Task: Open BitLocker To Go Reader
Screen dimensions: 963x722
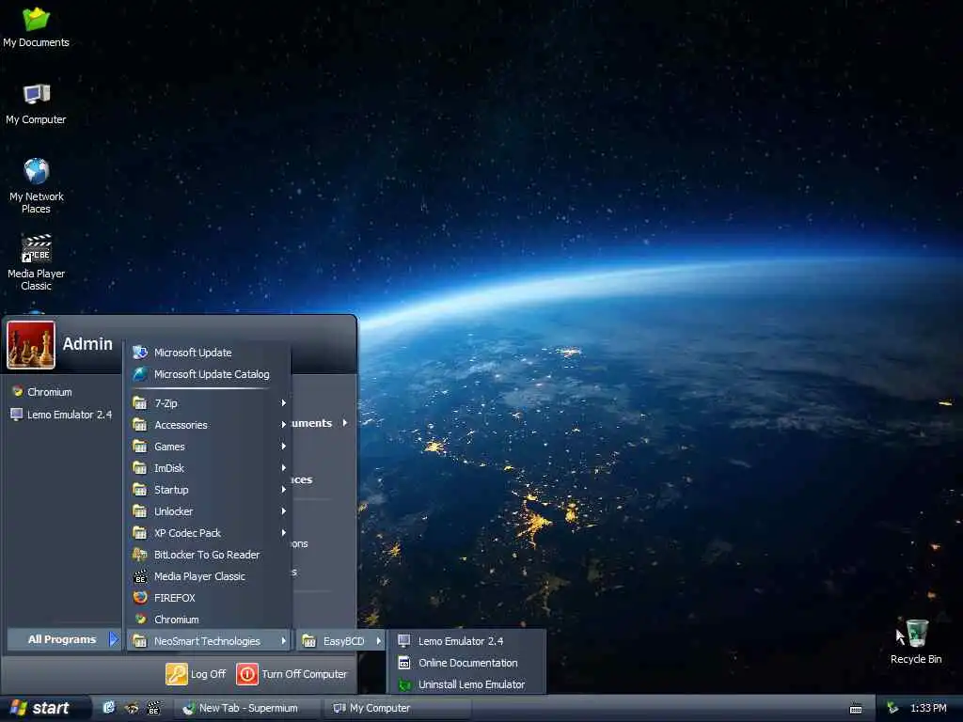Action: point(209,555)
